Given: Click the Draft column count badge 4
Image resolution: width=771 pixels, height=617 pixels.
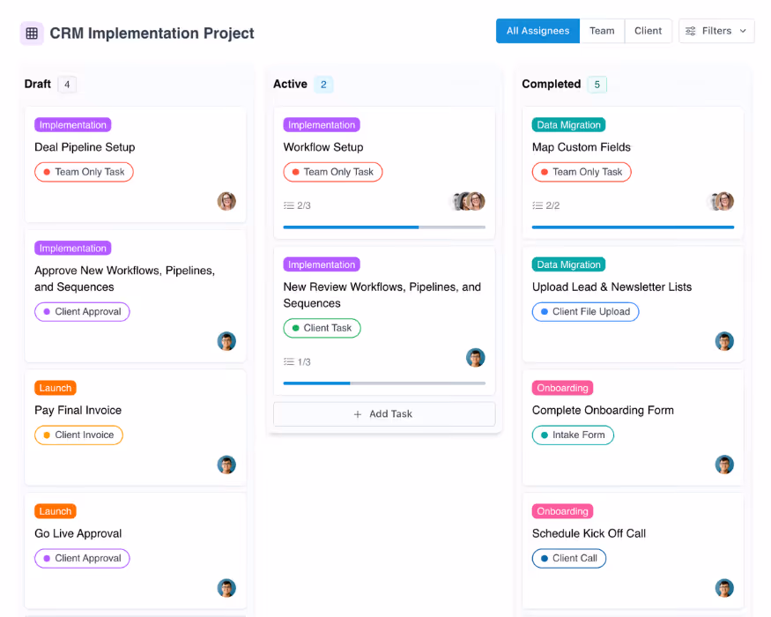Looking at the screenshot, I should tap(67, 85).
